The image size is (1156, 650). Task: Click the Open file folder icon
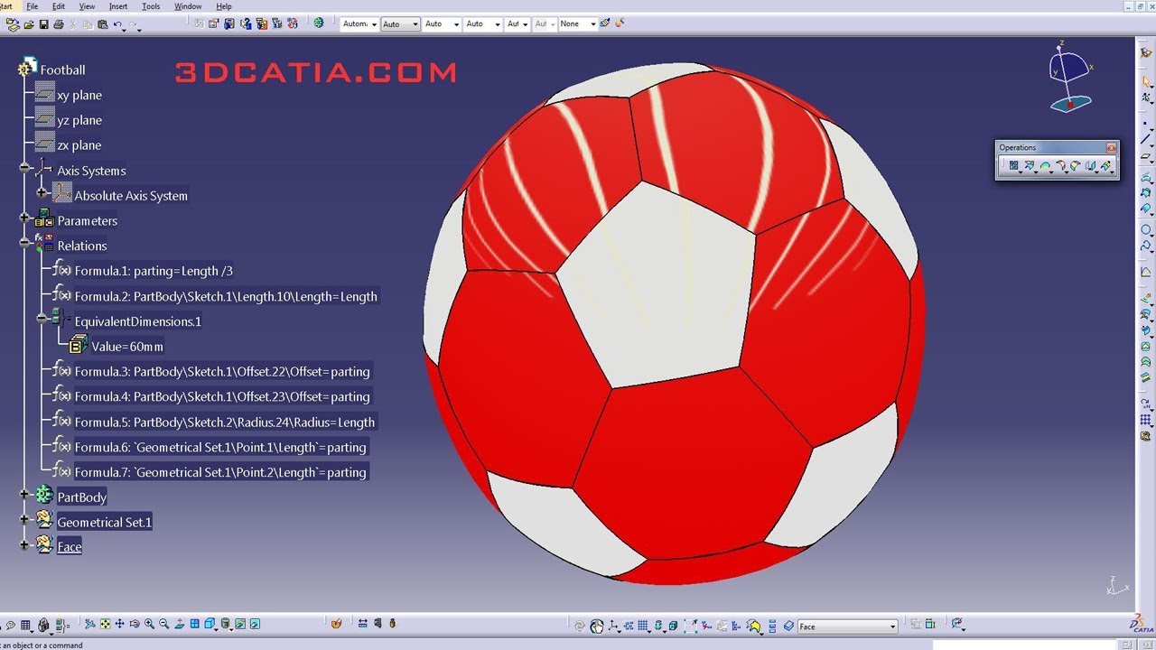[x=29, y=24]
